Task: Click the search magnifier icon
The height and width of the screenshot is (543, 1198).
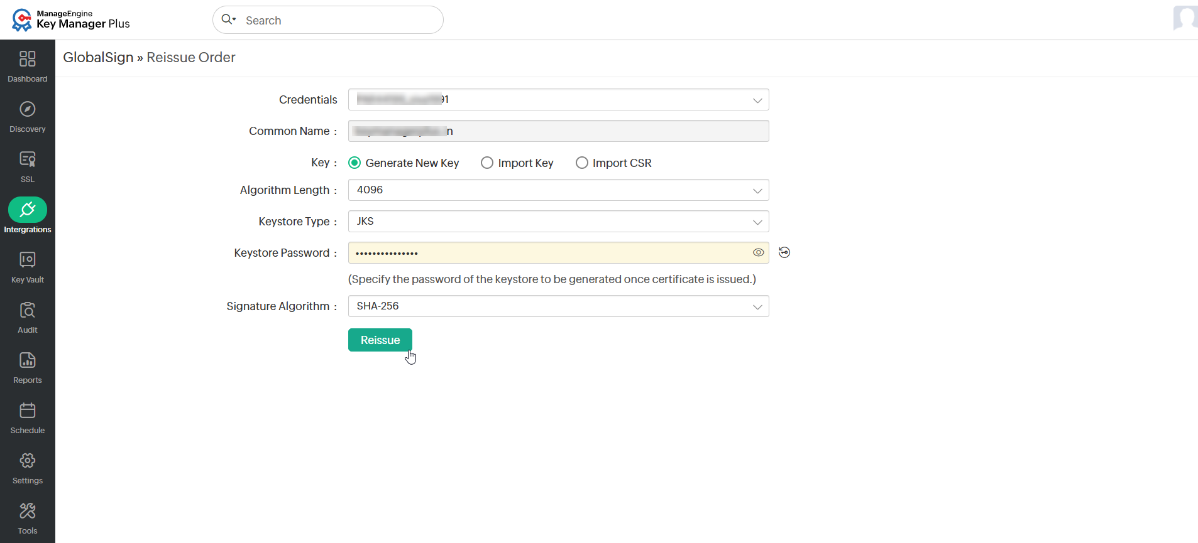Action: 228,19
